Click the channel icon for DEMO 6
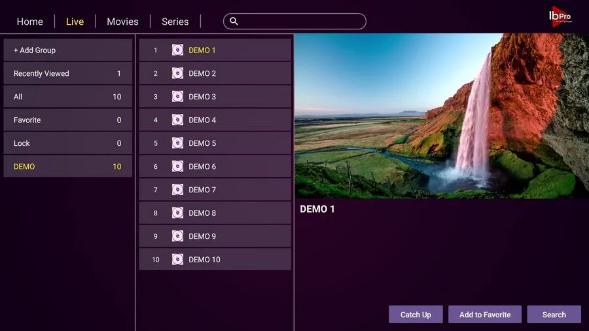 coord(177,166)
